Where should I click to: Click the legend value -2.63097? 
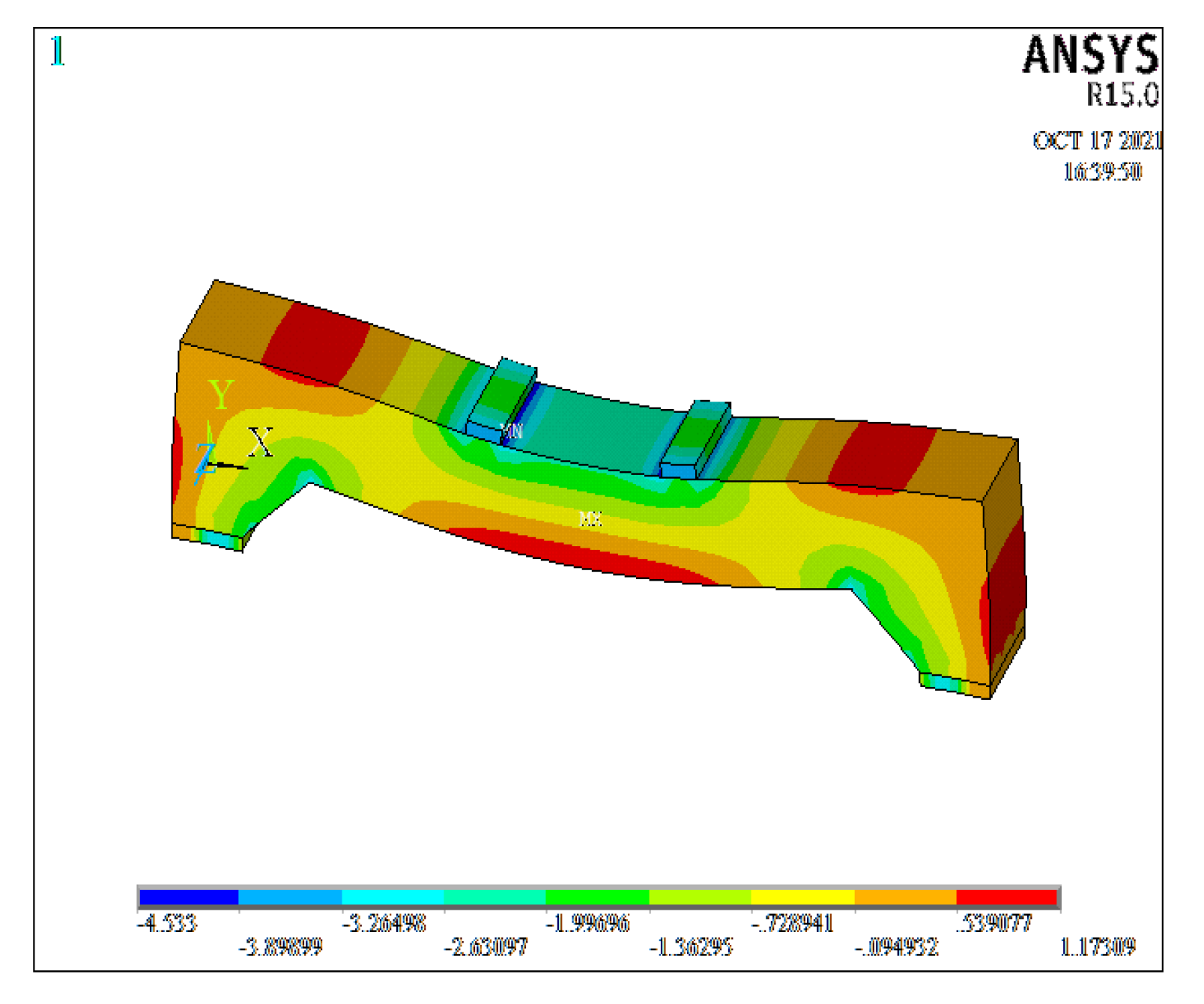[485, 947]
